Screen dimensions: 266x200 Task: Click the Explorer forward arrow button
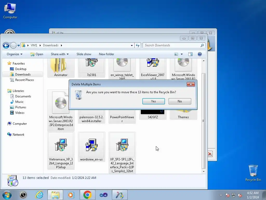coord(13,45)
